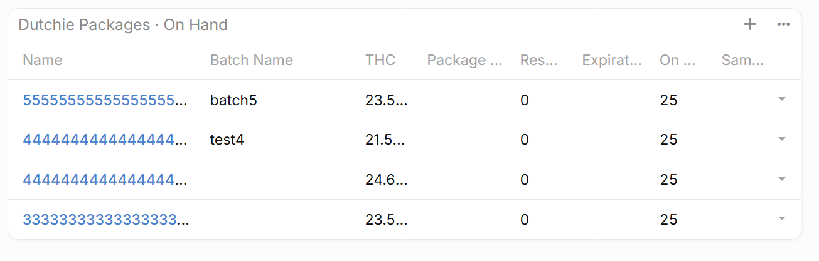
Task: Expand dropdown arrow on the 24.6 THC row
Action: pyautogui.click(x=781, y=180)
